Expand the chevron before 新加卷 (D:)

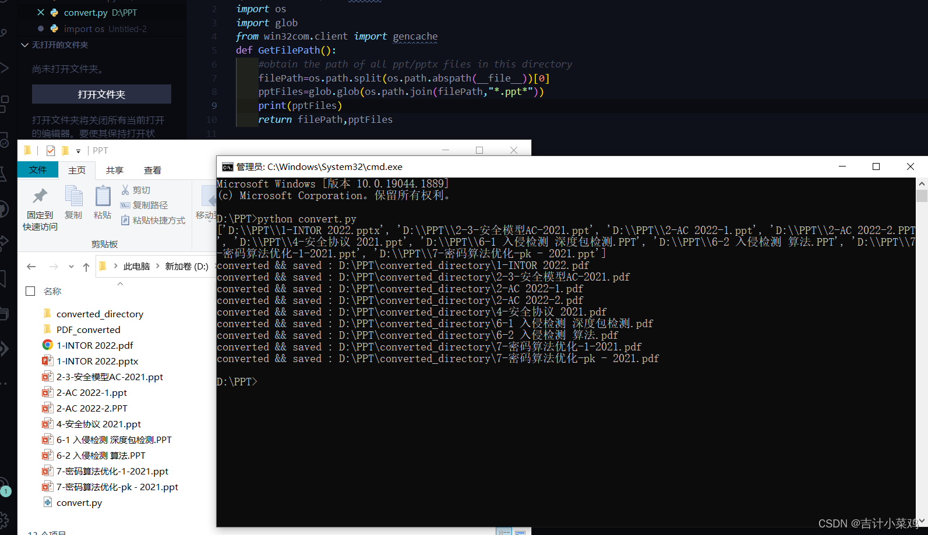[x=157, y=266]
